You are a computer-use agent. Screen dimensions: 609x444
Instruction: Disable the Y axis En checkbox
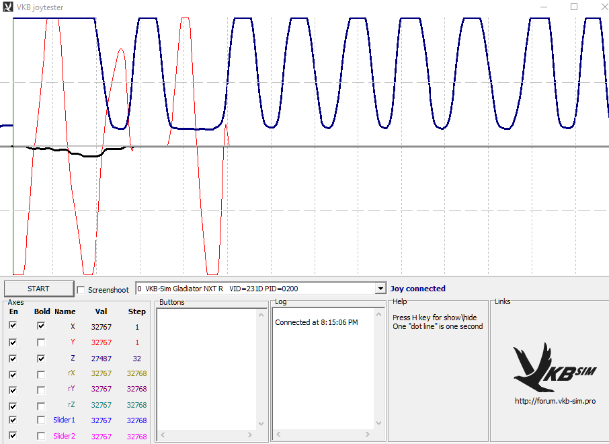13,342
